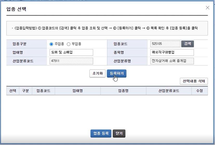Select the 부업종 radio button

(x=69, y=44)
